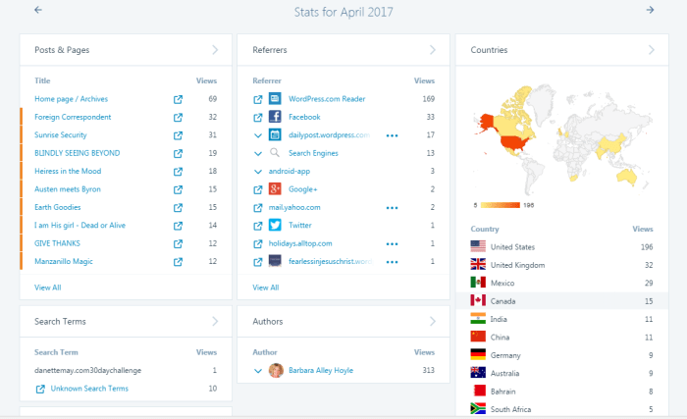Open external link icon for Sunrise Security
Image resolution: width=687 pixels, height=419 pixels.
tap(178, 135)
